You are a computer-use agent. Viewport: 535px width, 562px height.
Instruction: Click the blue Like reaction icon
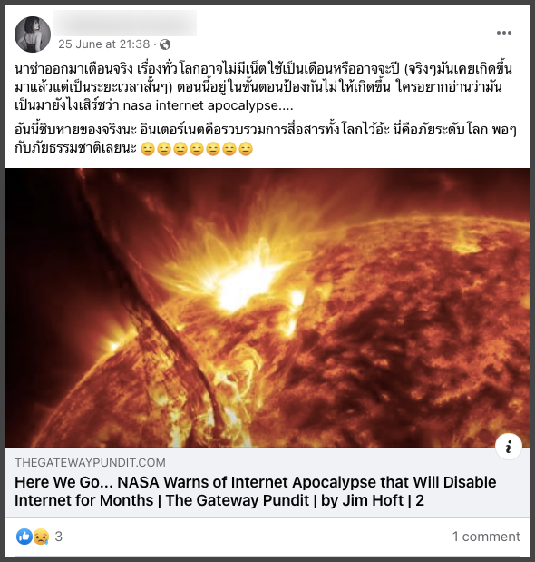[24, 537]
